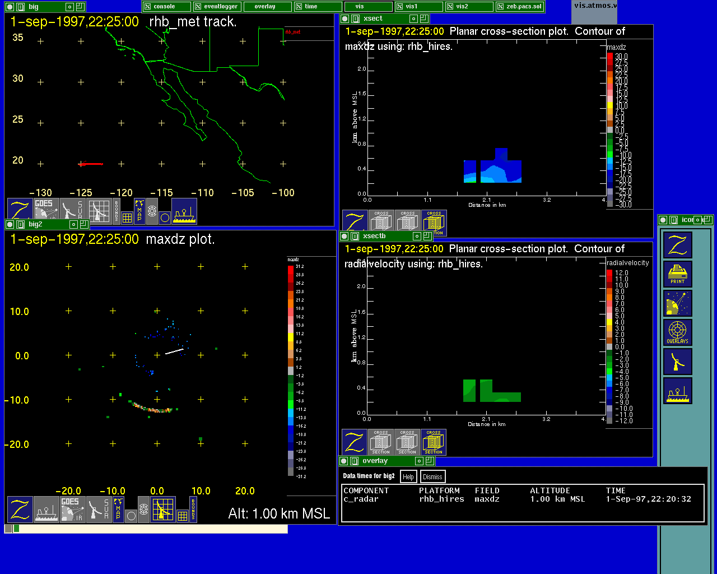Click the PRINT icon in the icon bar
The image size is (717, 574).
point(677,274)
